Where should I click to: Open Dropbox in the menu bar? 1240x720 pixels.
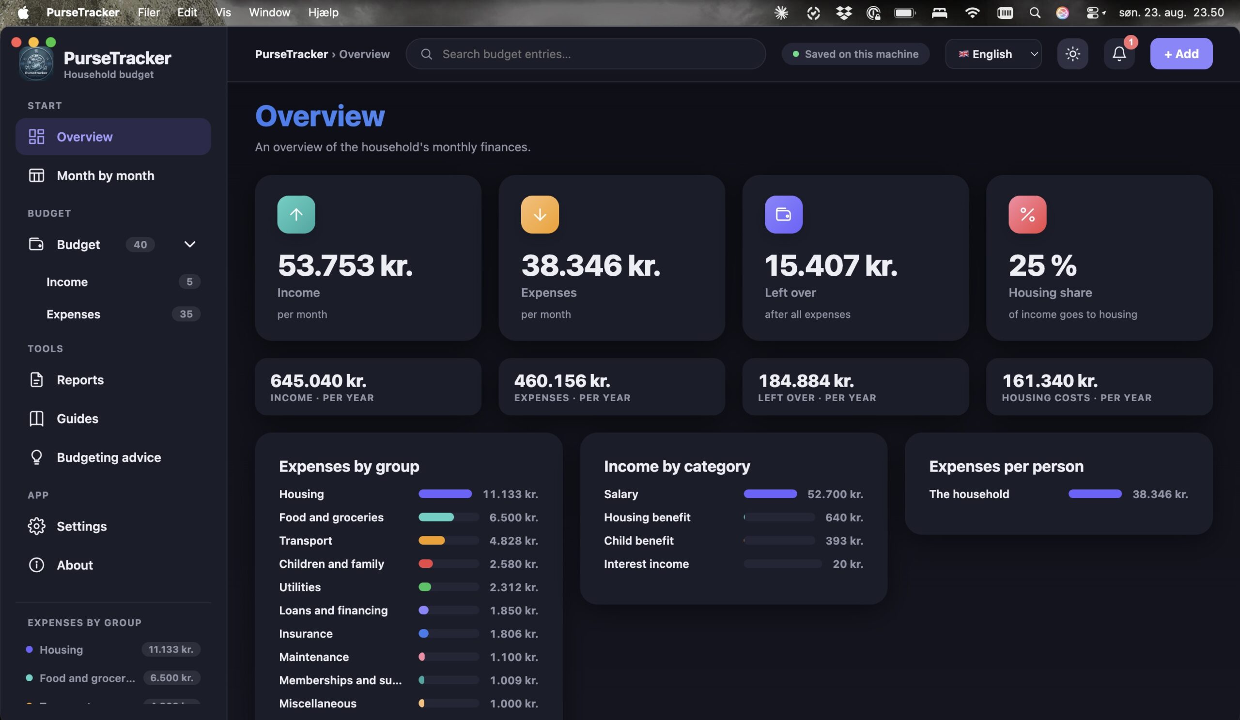click(x=843, y=12)
